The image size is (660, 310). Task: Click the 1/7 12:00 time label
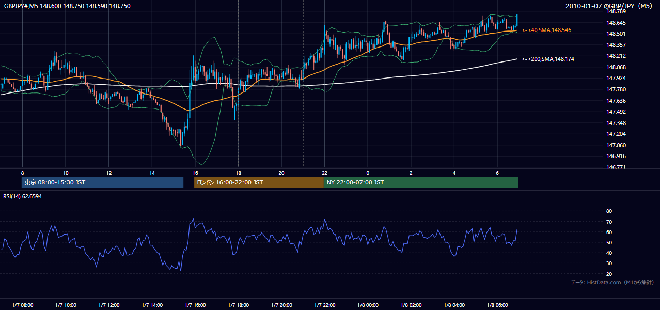tap(108, 305)
